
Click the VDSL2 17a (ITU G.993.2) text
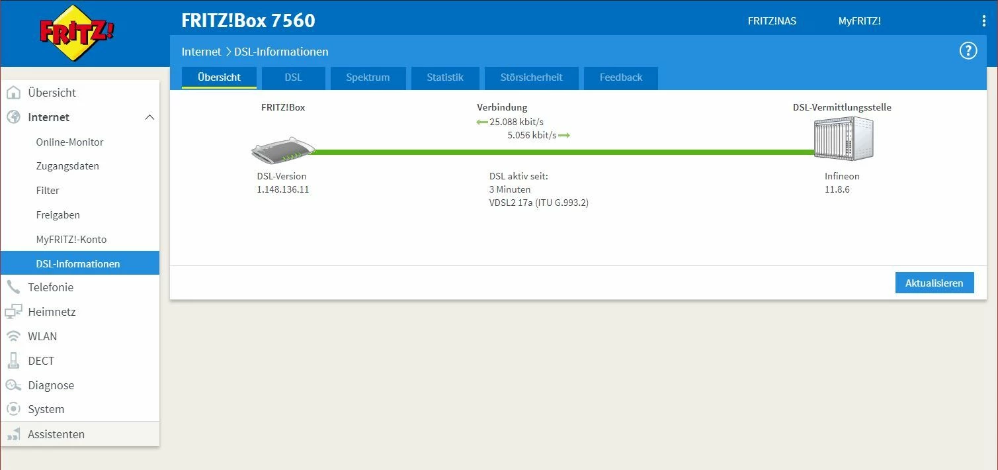539,203
